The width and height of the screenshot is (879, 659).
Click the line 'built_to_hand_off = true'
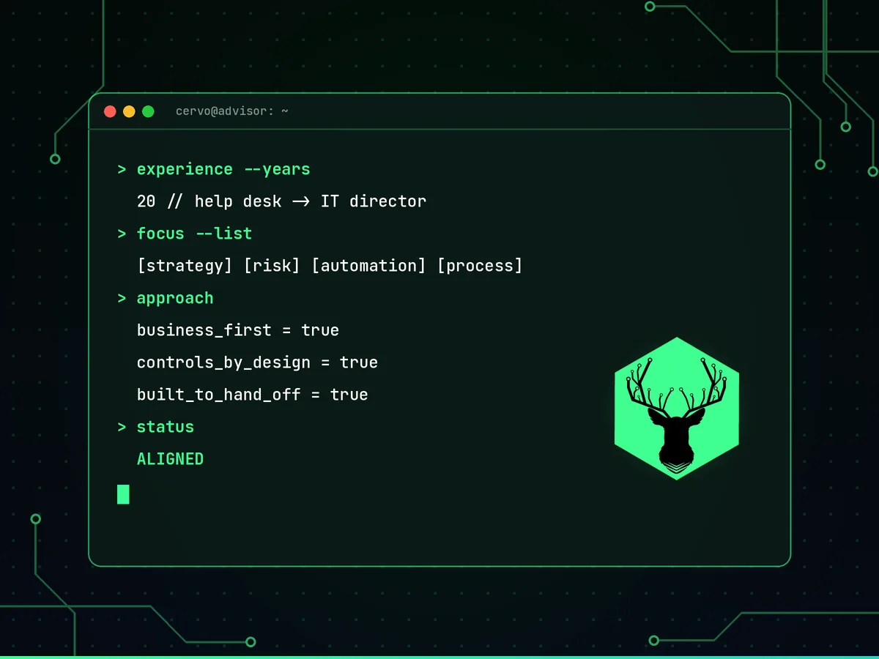pos(252,395)
